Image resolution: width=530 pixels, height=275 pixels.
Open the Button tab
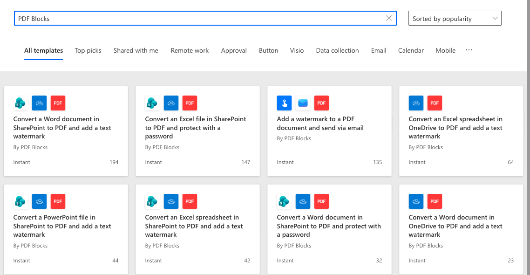(x=268, y=50)
